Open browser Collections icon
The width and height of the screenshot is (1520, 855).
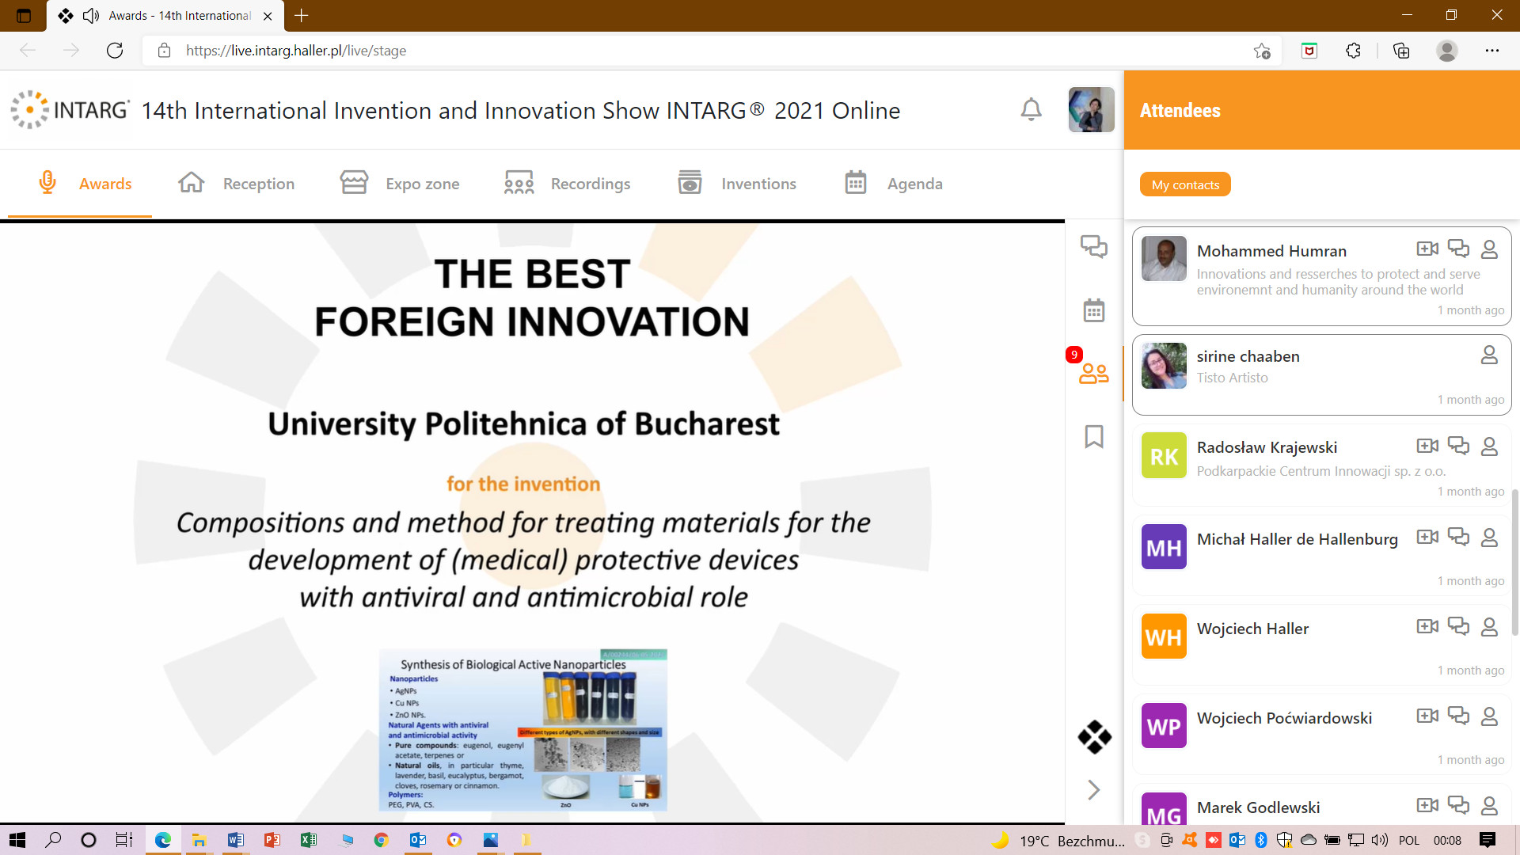click(x=1401, y=51)
